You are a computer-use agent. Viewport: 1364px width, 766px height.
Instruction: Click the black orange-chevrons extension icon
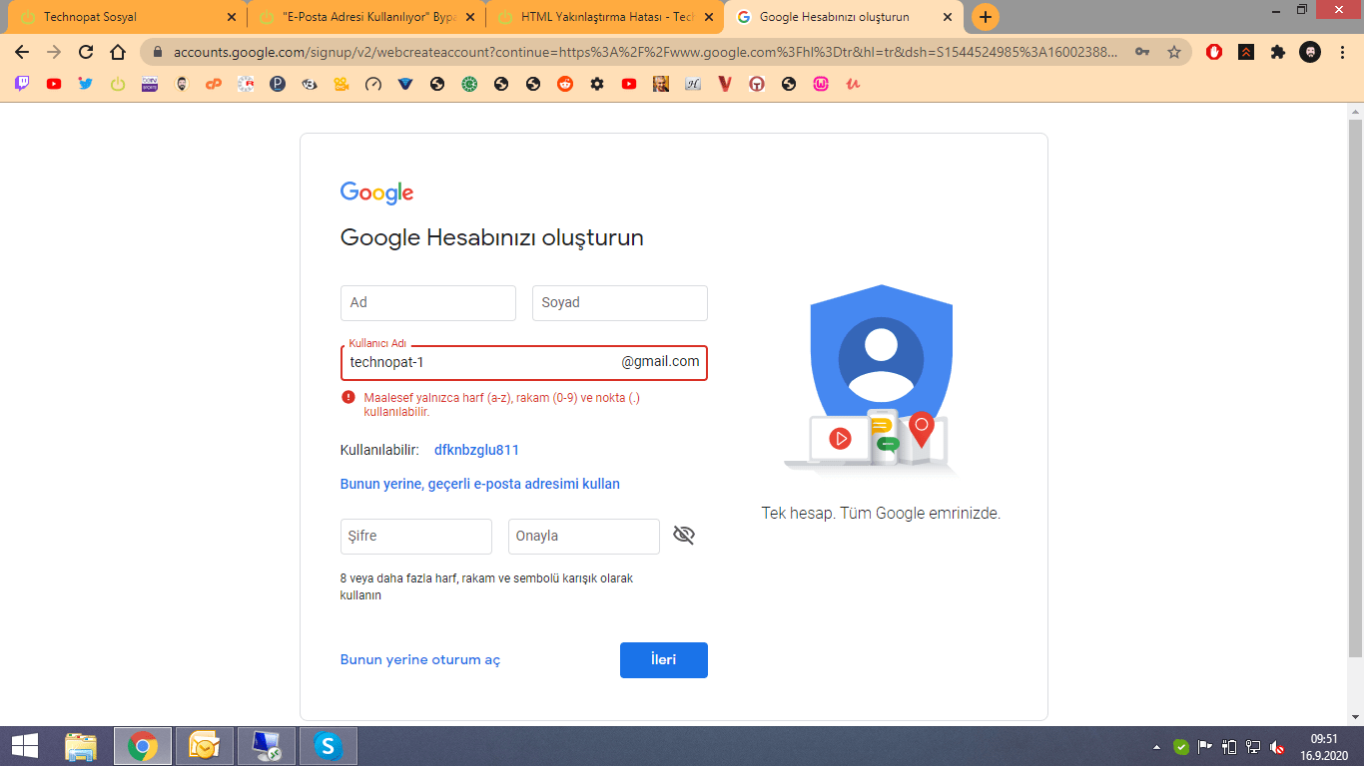tap(1246, 52)
